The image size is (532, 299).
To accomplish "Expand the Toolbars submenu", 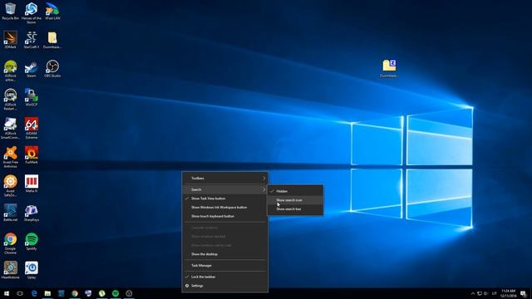I will pos(225,179).
